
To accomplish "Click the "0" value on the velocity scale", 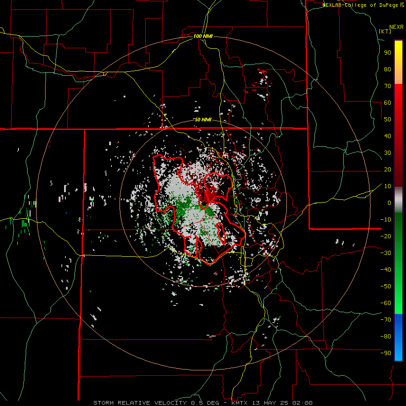I will coord(389,203).
